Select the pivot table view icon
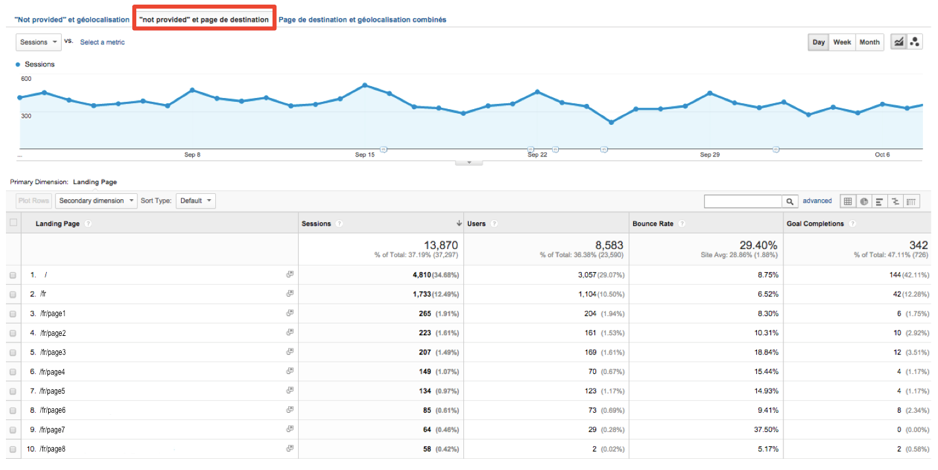This screenshot has width=938, height=470. (912, 201)
